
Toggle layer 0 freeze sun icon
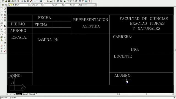click(x=12, y=5)
